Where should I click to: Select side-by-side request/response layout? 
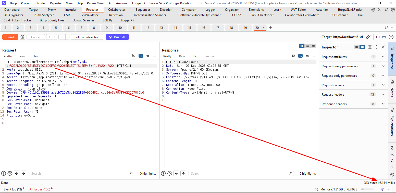click(x=302, y=46)
